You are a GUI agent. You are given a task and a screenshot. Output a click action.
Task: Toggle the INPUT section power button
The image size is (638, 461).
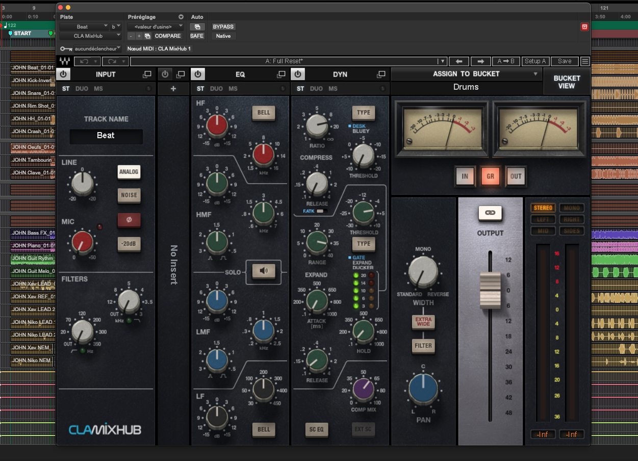tap(63, 74)
